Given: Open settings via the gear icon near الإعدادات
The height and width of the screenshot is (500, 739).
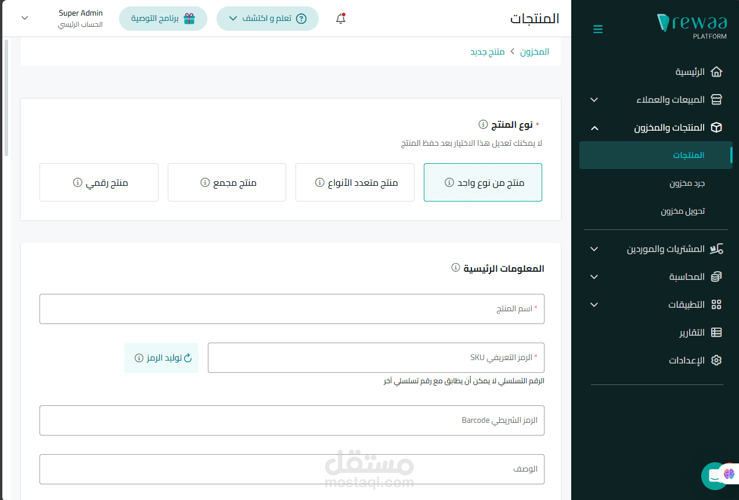Looking at the screenshot, I should pos(716,360).
